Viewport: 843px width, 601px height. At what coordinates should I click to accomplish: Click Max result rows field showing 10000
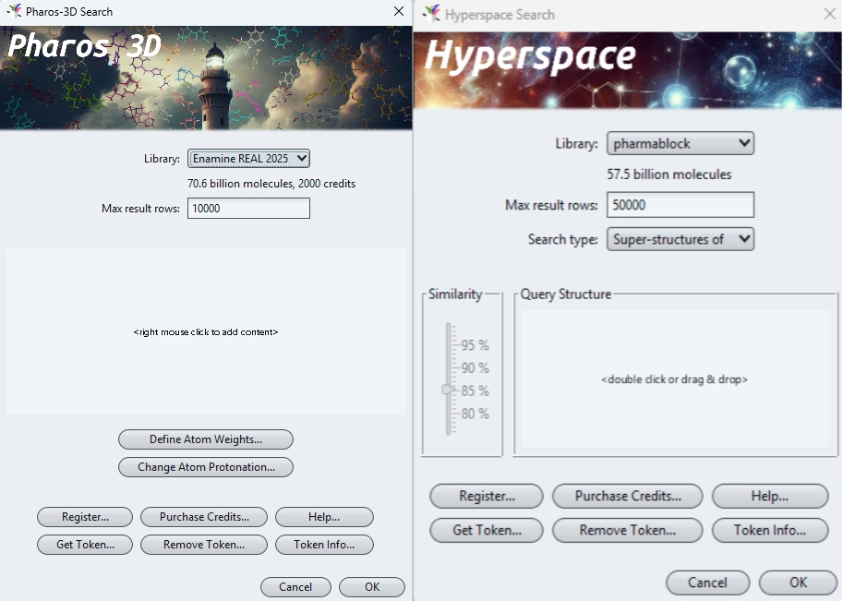tap(248, 208)
